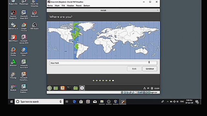The height and width of the screenshot is (116, 207).
Task: Open the Bantuan menu
Action: point(87,6)
